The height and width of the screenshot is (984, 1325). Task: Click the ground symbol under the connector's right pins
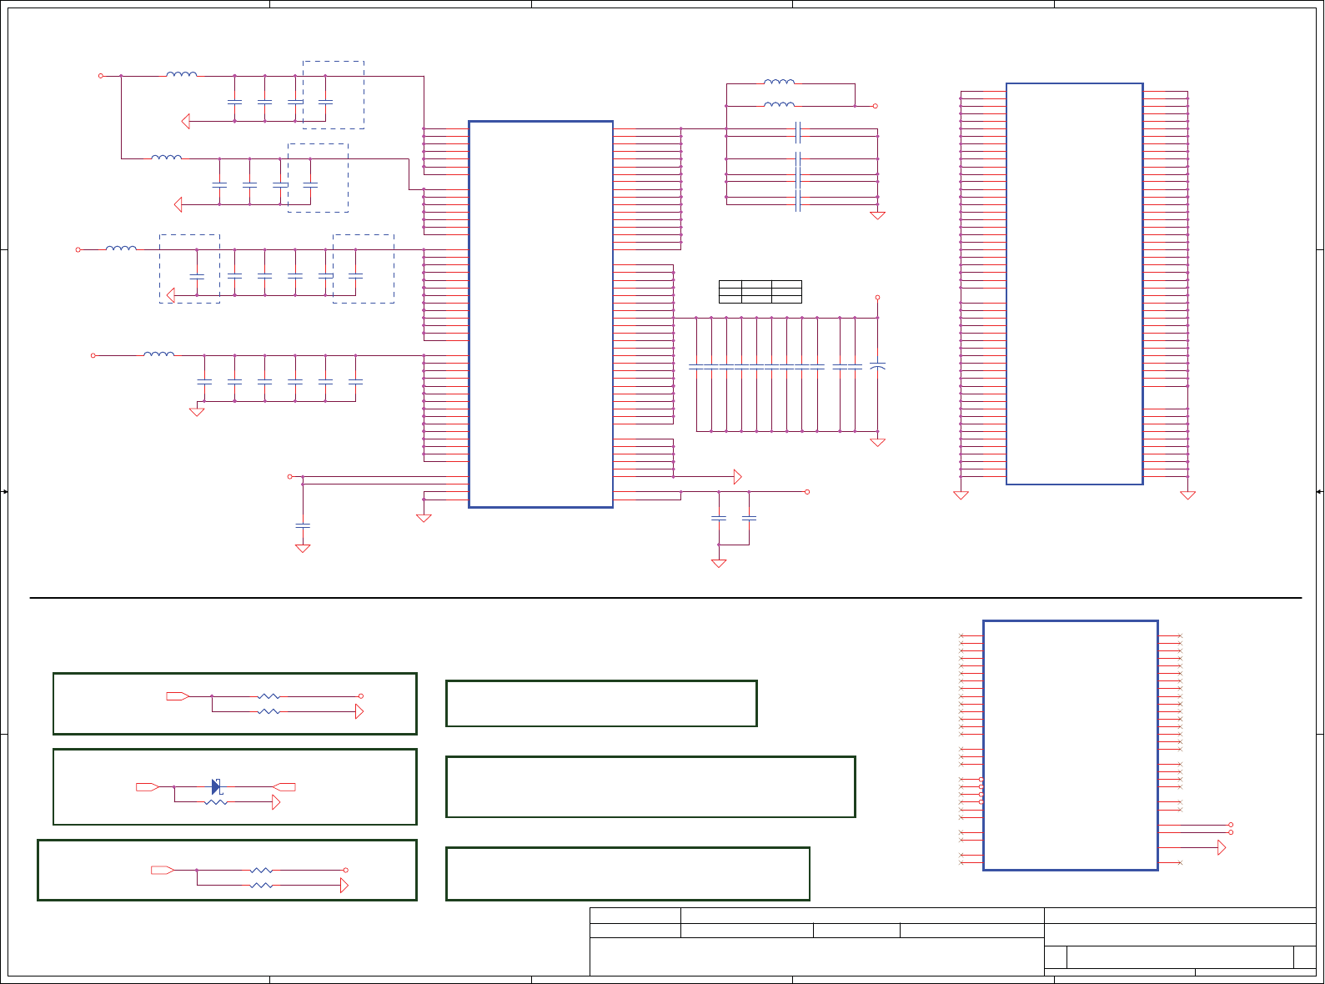(1188, 495)
